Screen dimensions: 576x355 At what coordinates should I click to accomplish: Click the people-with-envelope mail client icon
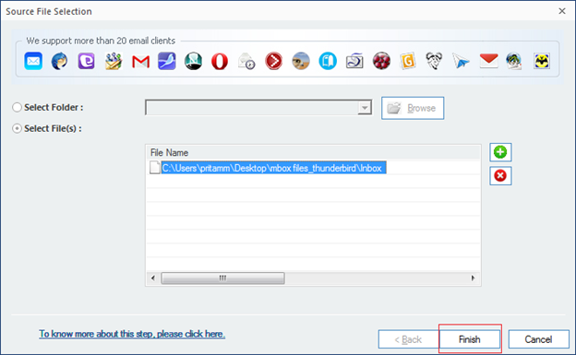click(x=114, y=61)
